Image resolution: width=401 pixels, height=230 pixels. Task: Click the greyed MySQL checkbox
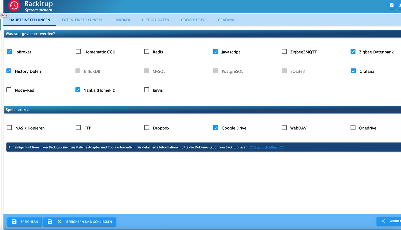point(147,71)
